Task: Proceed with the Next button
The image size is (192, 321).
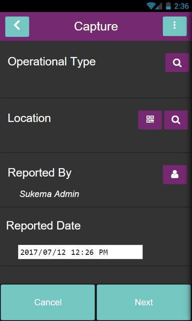Action: [x=144, y=302]
